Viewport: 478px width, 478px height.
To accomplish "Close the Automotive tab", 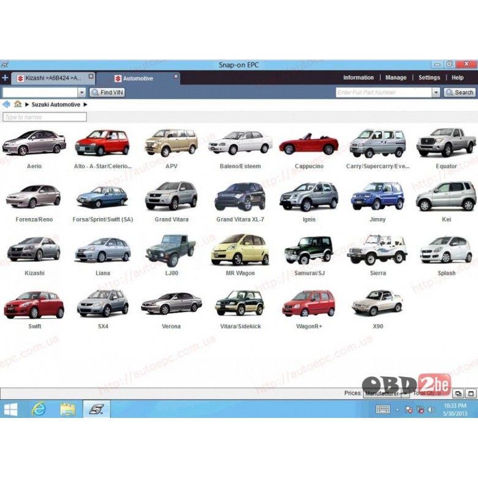I will point(176,76).
